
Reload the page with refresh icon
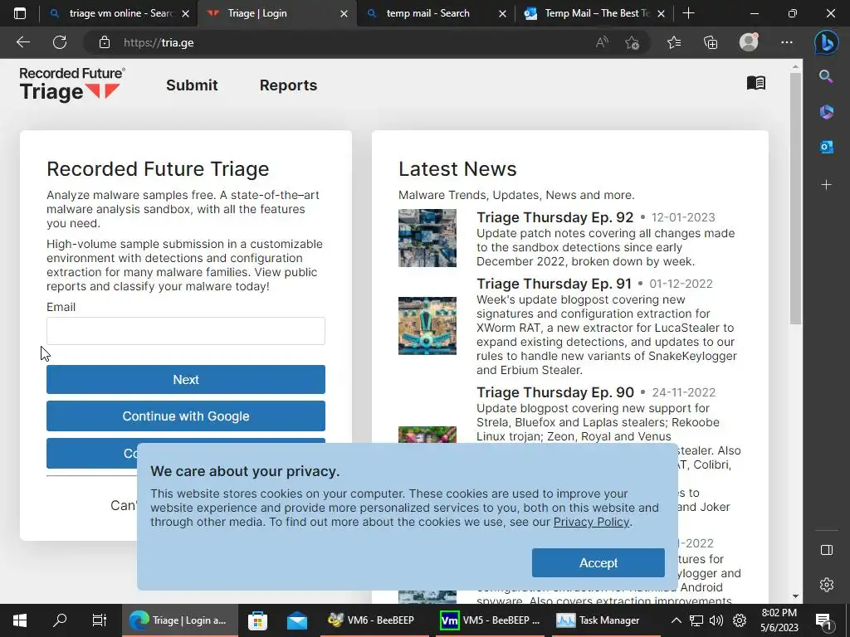click(60, 42)
